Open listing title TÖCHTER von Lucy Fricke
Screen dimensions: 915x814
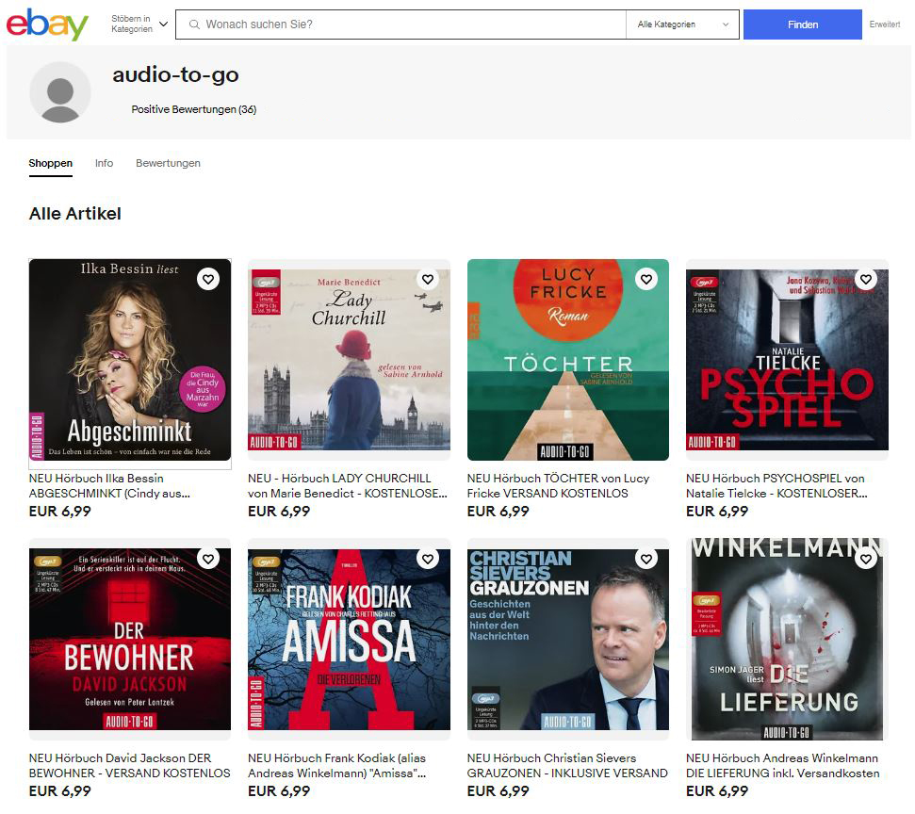559,486
